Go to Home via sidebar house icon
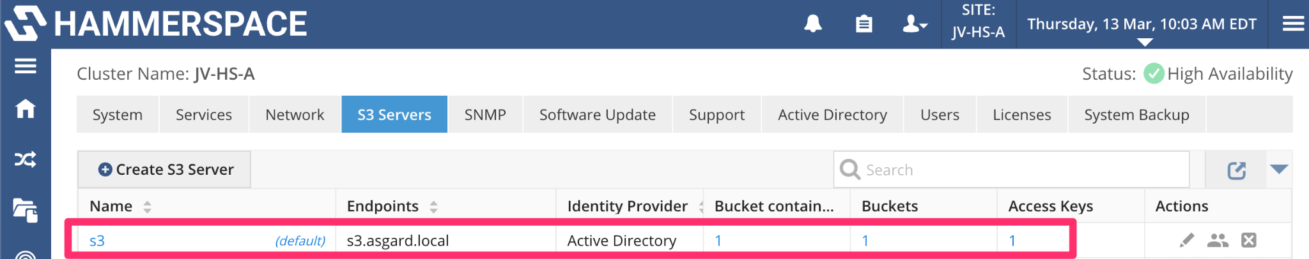This screenshot has width=1309, height=259. (26, 109)
